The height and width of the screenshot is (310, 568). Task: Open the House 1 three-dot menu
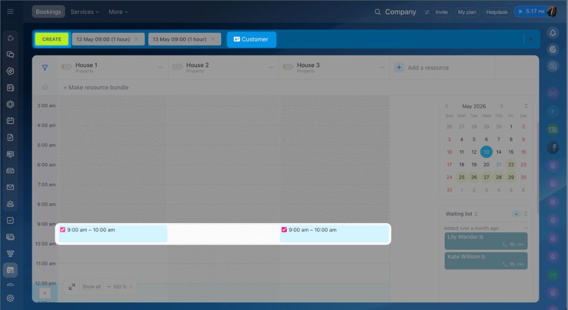(161, 67)
